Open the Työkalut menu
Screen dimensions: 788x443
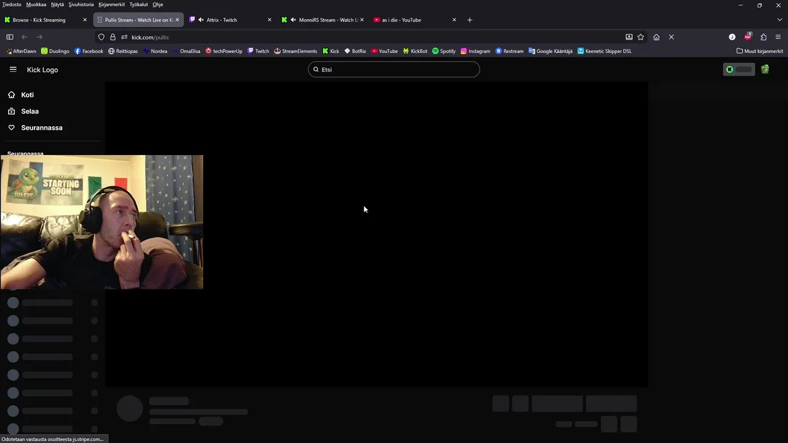coord(139,4)
